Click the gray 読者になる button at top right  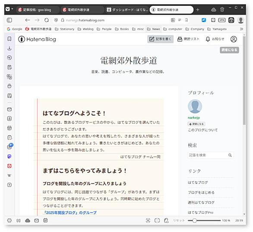(x=229, y=50)
